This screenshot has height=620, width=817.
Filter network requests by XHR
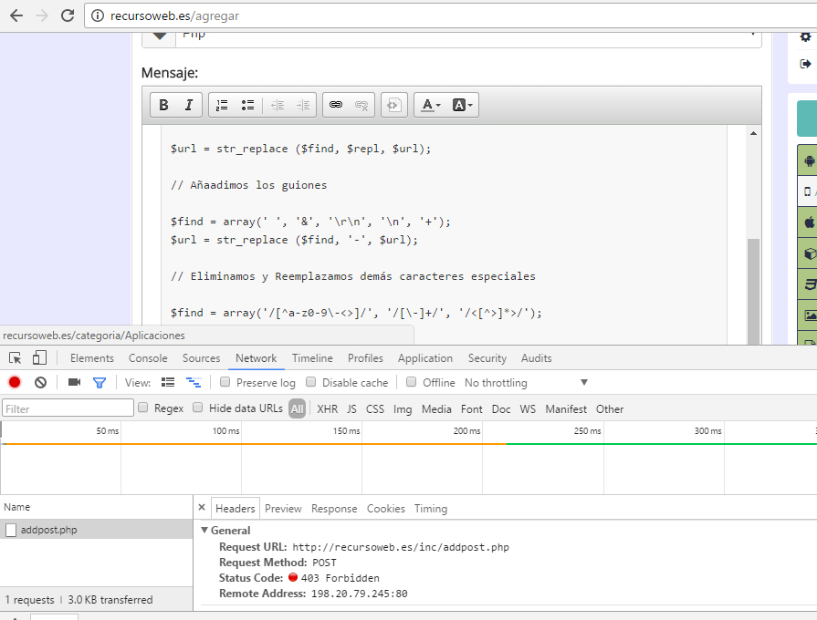click(x=327, y=409)
